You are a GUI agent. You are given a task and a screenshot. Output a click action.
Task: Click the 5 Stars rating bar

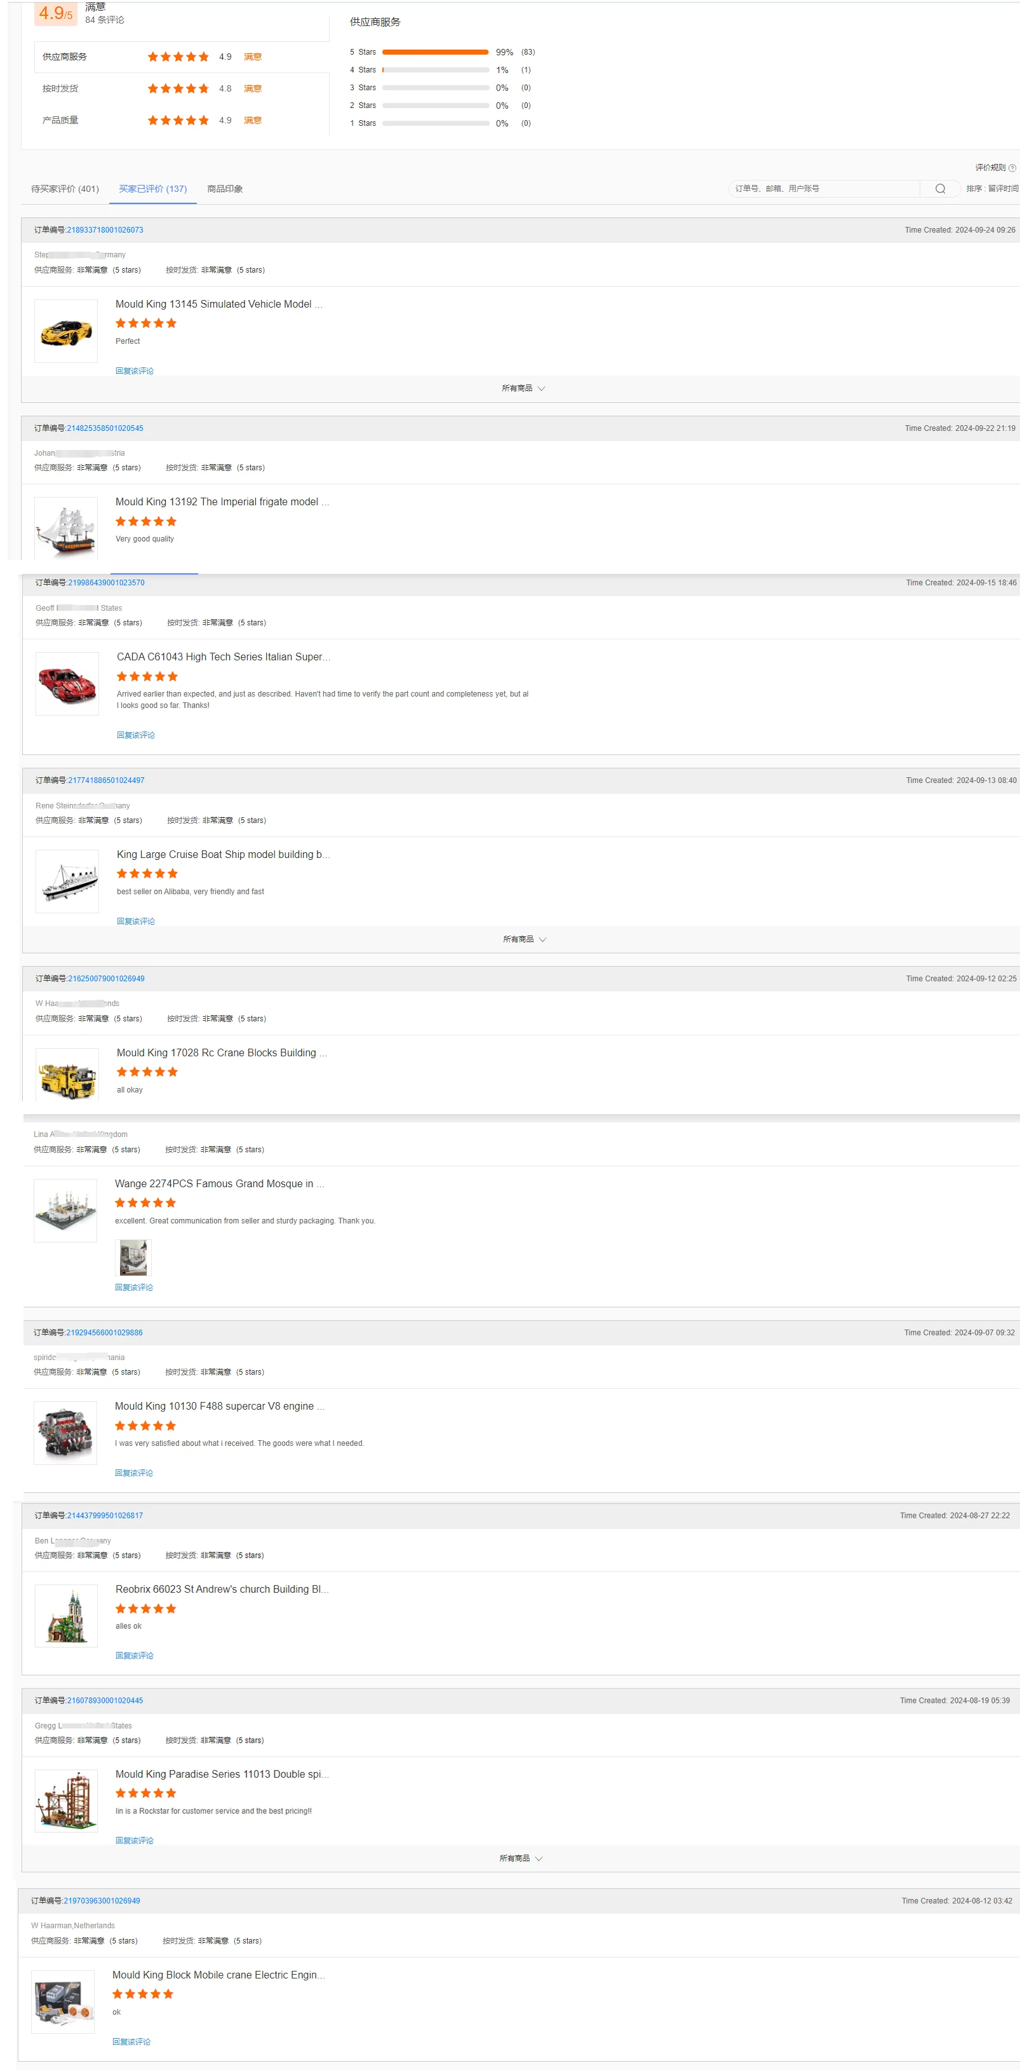tap(435, 52)
